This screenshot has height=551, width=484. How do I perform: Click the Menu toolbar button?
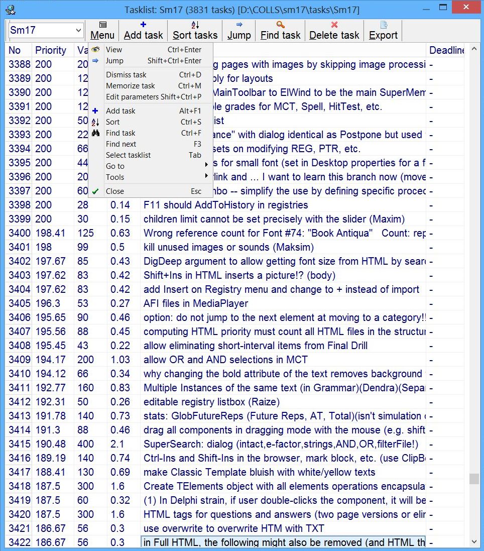coord(102,31)
